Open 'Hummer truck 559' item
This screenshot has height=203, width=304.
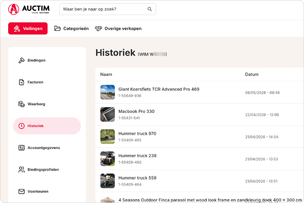pos(137,178)
